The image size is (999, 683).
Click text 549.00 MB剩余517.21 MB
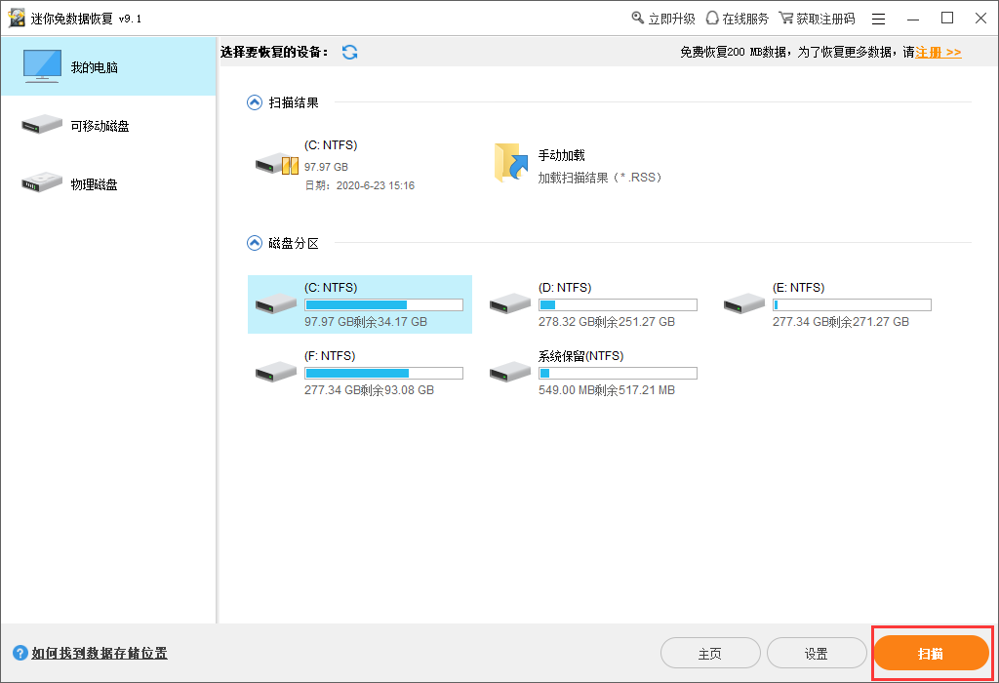click(x=607, y=390)
